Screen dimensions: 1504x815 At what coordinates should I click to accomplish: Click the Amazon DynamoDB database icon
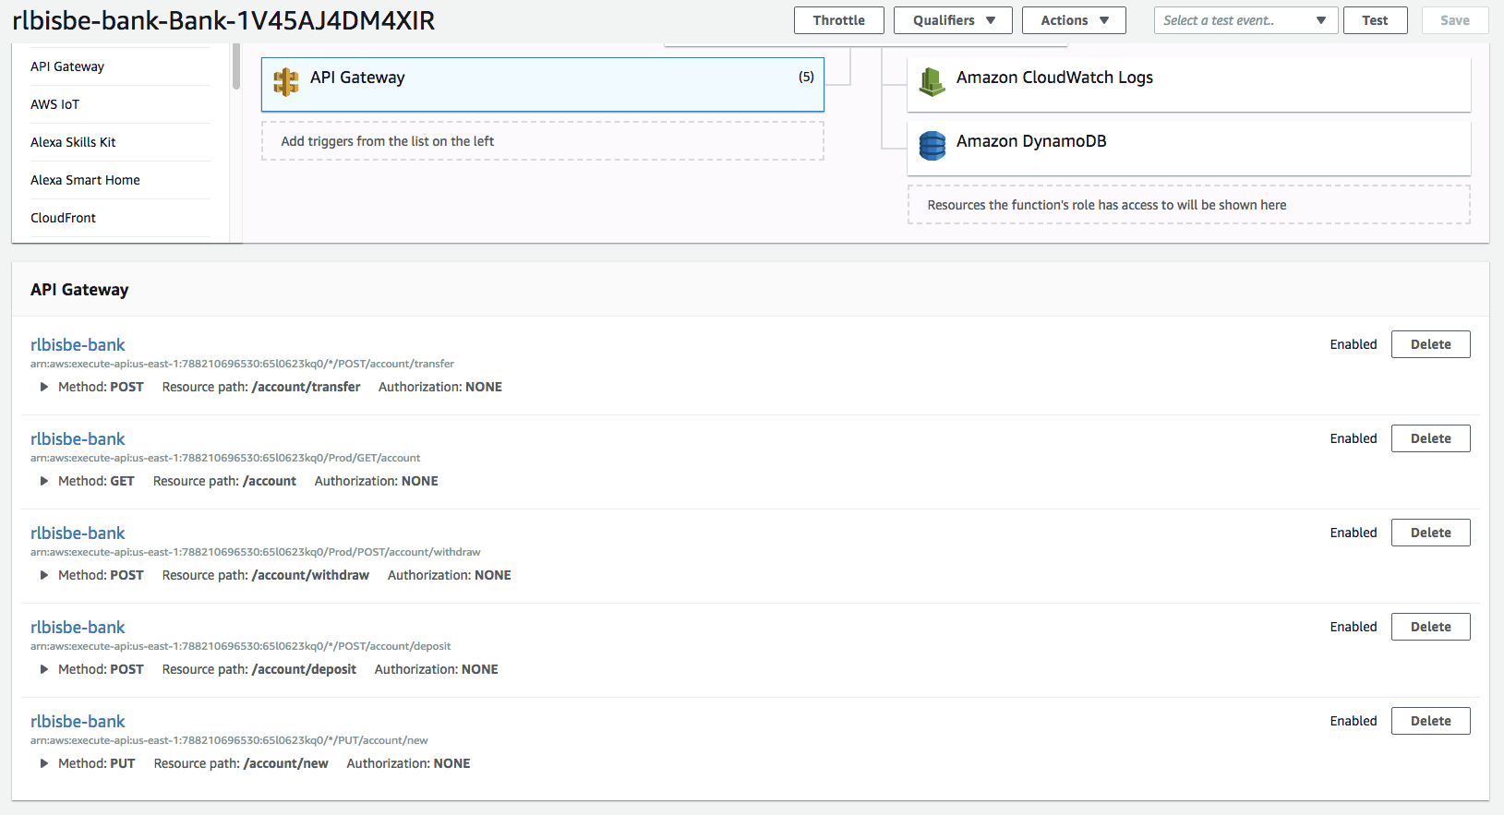tap(932, 146)
